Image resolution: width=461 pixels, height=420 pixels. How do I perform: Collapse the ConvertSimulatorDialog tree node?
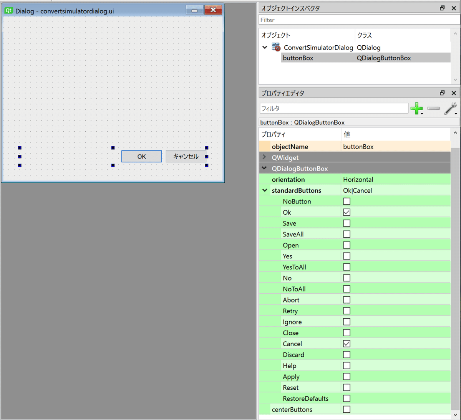pos(265,47)
